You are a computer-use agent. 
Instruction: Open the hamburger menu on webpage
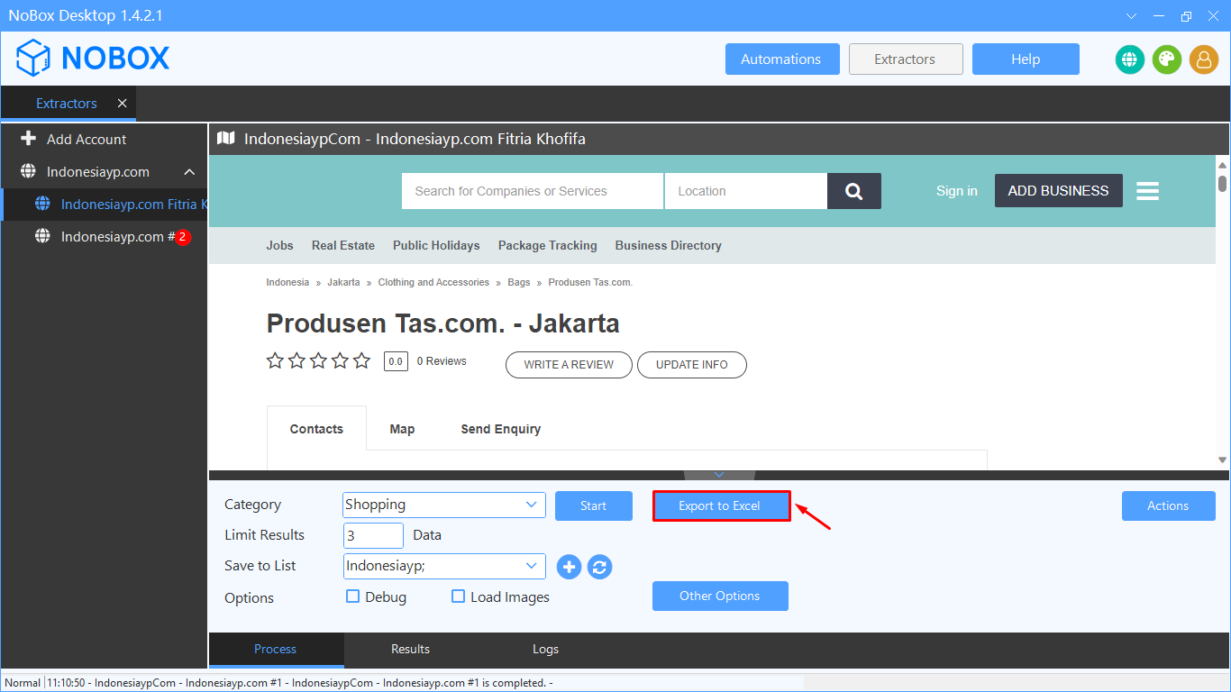[1147, 191]
